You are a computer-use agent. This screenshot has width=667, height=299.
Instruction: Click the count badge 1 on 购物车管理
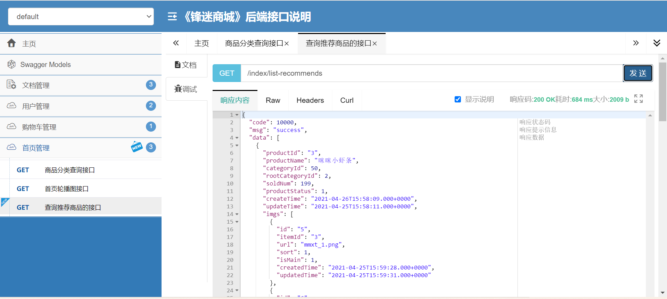(x=151, y=126)
